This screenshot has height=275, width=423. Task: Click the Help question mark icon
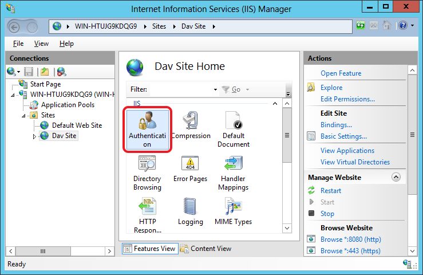pos(403,25)
